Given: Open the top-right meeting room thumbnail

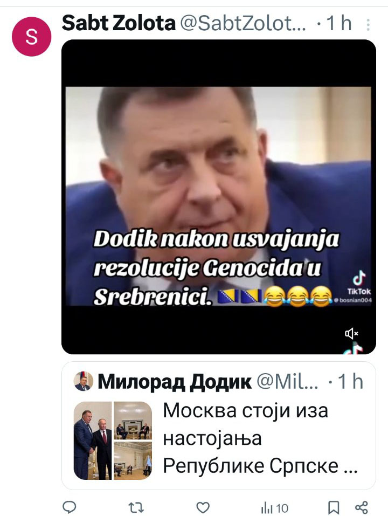Looking at the screenshot, I should [x=133, y=420].
